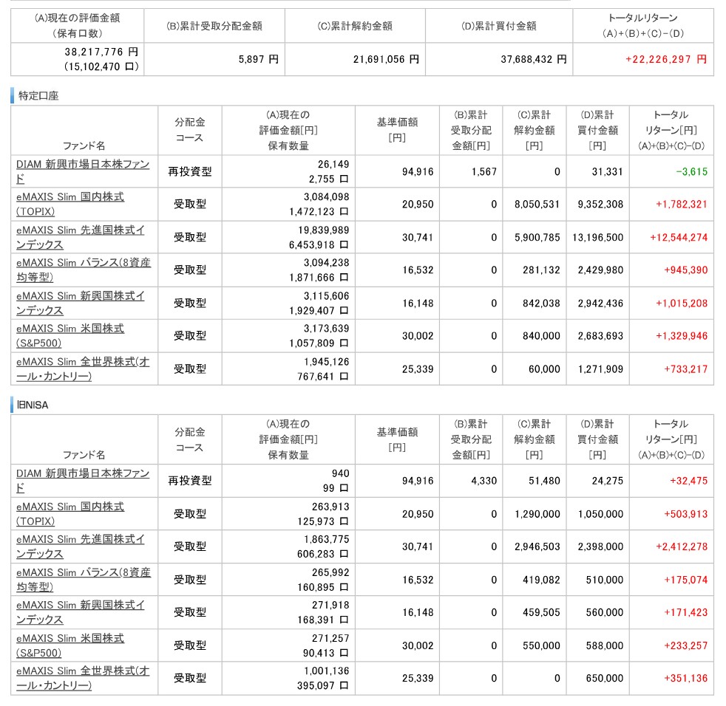Image resolution: width=726 pixels, height=706 pixels.
Task: Open eMAXIS Slim バランス(8資産均等型) in 旧NISA
Action: point(84,579)
